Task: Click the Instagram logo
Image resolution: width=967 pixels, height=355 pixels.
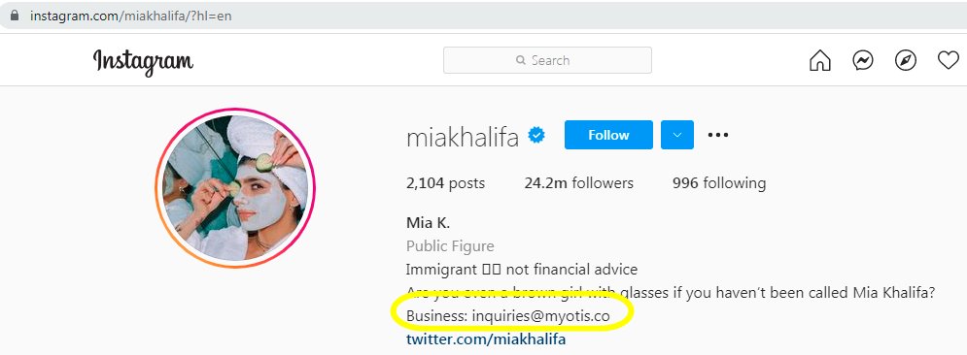Action: coord(143,62)
